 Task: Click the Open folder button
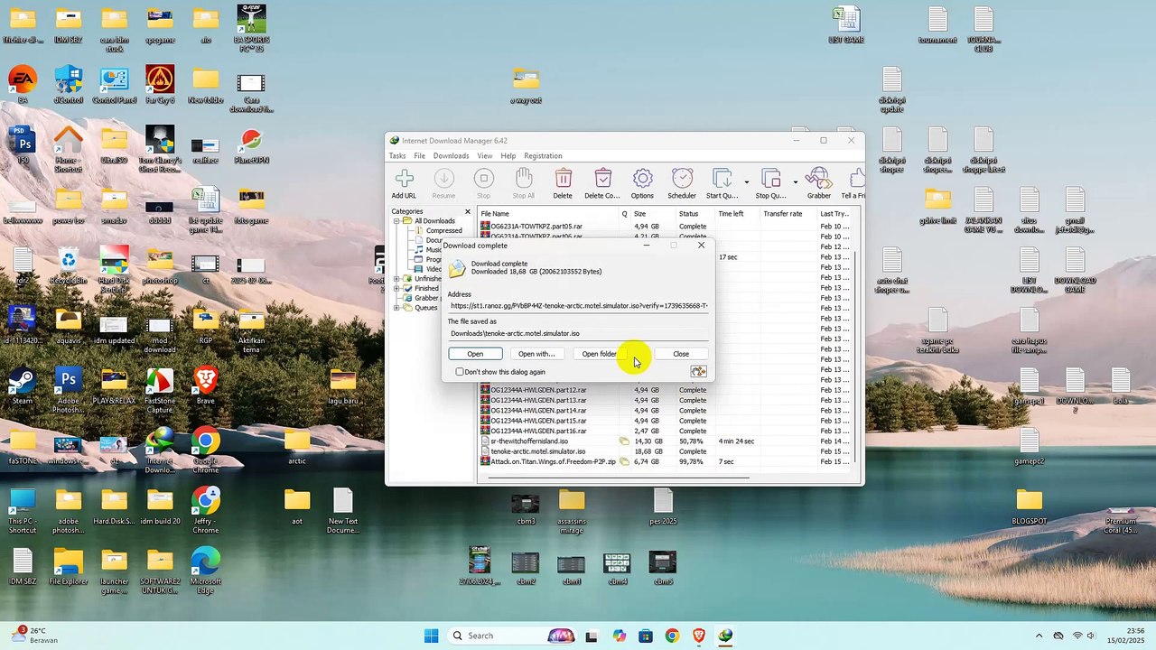tap(600, 354)
